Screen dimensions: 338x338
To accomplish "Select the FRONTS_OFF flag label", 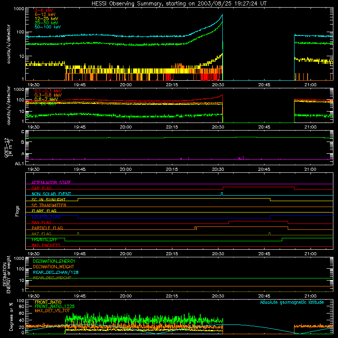I will pos(44,240).
